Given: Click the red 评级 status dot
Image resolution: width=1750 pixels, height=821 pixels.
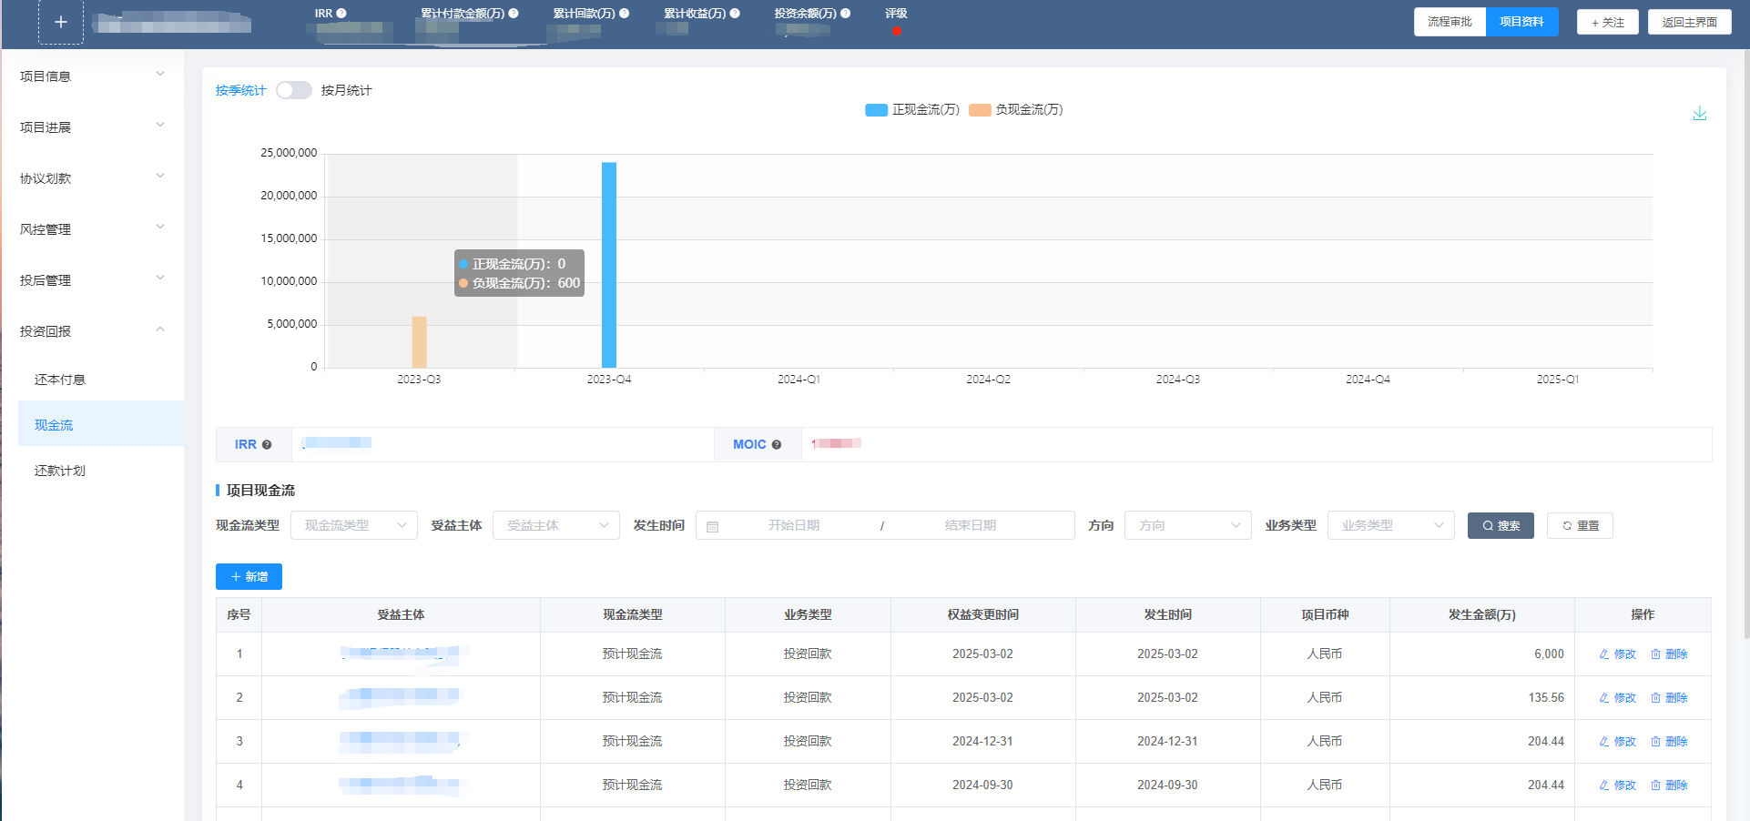Looking at the screenshot, I should pyautogui.click(x=897, y=31).
